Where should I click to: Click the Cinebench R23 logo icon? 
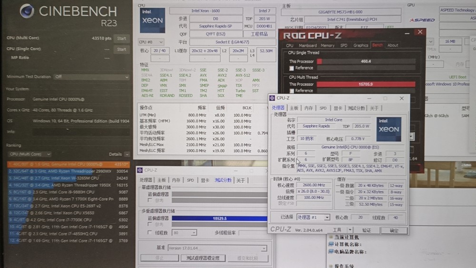27,11
